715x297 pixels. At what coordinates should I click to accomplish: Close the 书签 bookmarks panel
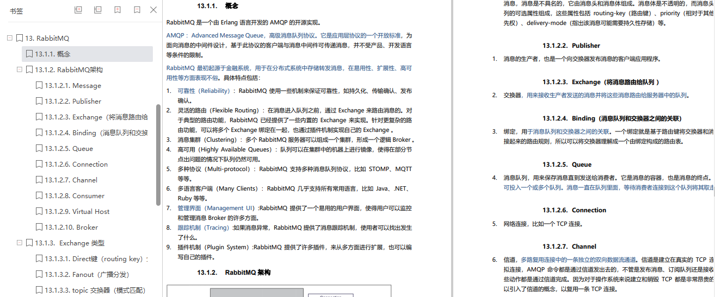(153, 10)
